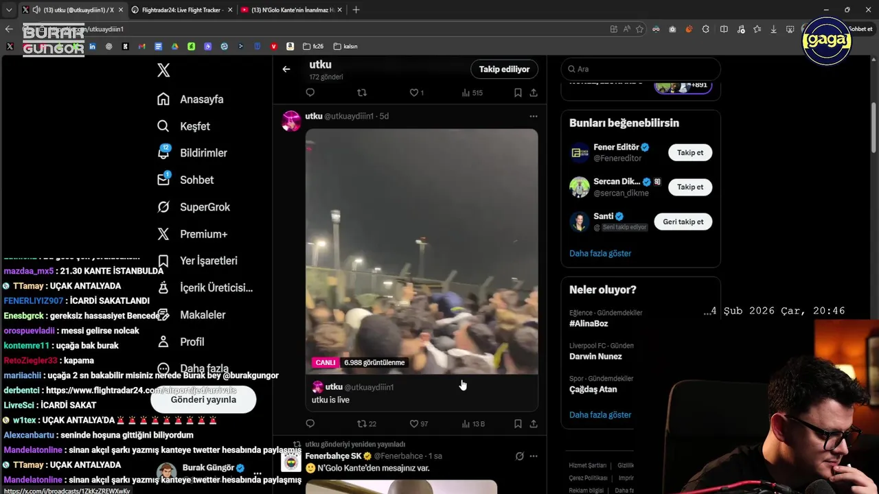Open account switcher dots beside Burak Güngör
The width and height of the screenshot is (879, 494).
coord(258,473)
